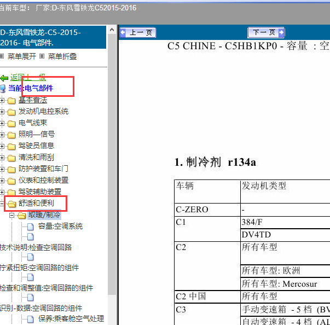
Task: Open the 基本看法 tree item
Action: (x=33, y=100)
